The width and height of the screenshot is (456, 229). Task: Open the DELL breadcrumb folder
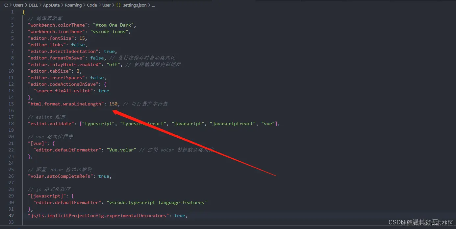click(x=33, y=5)
